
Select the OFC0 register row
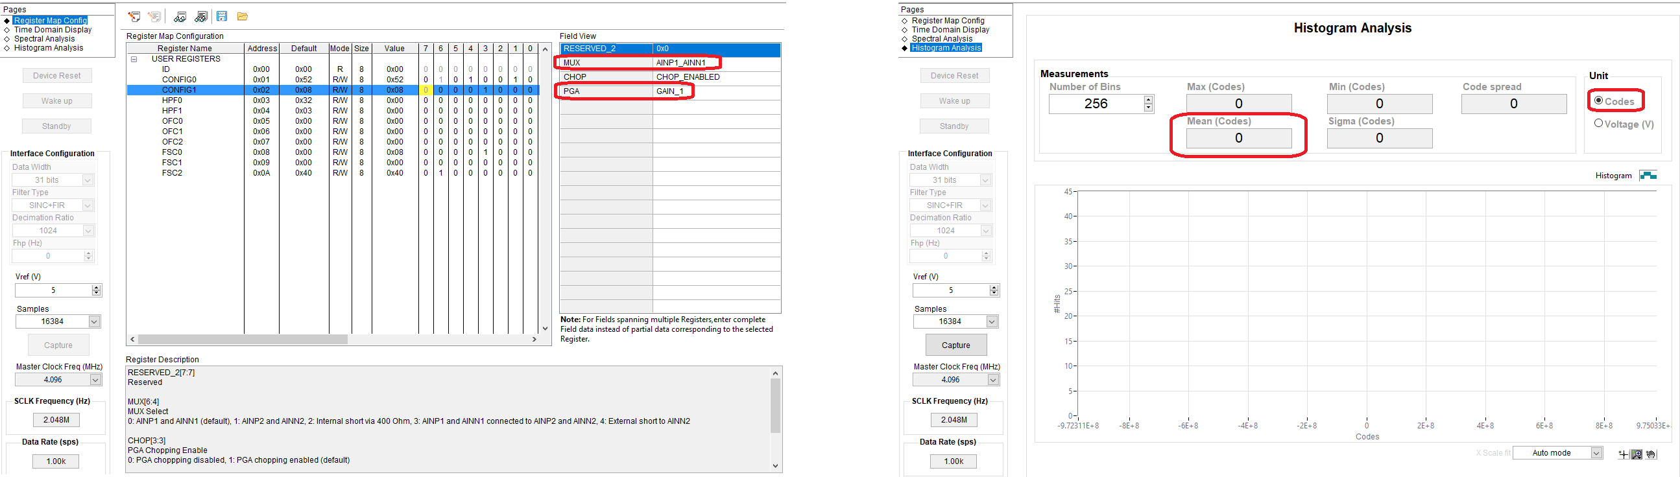[333, 121]
